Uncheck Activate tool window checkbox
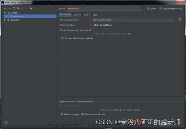186x129 pixels. (83, 114)
